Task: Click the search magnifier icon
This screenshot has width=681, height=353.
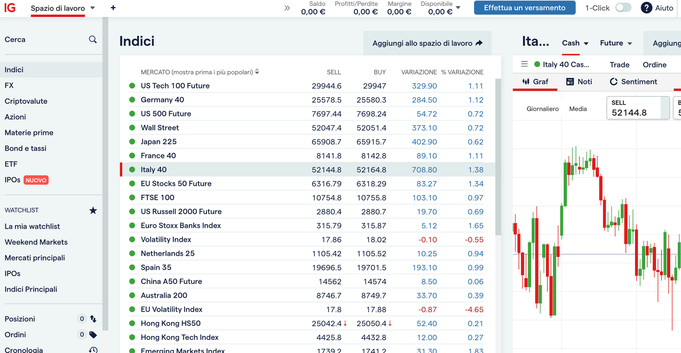Action: tap(93, 40)
